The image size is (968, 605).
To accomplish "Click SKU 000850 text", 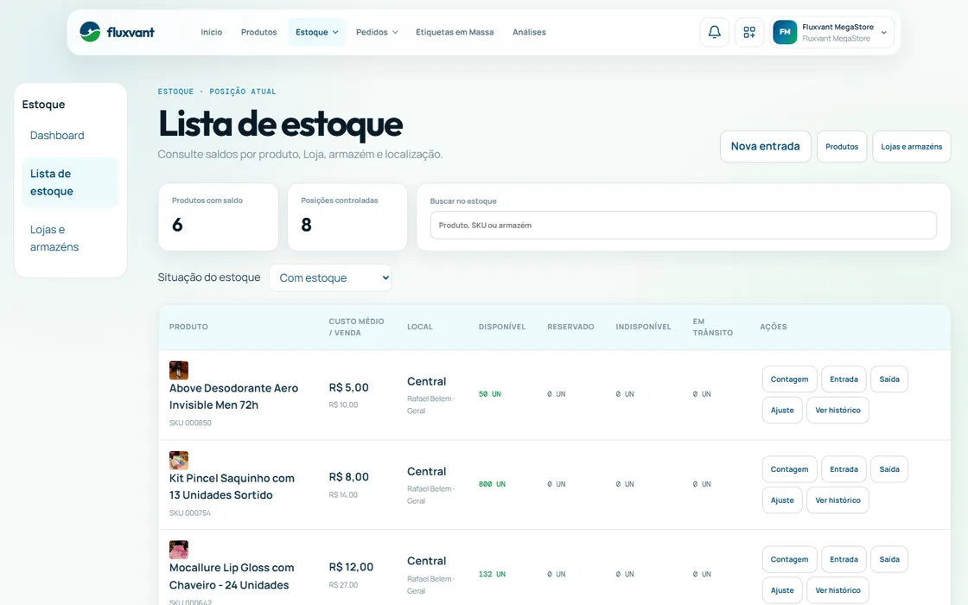I will [190, 423].
